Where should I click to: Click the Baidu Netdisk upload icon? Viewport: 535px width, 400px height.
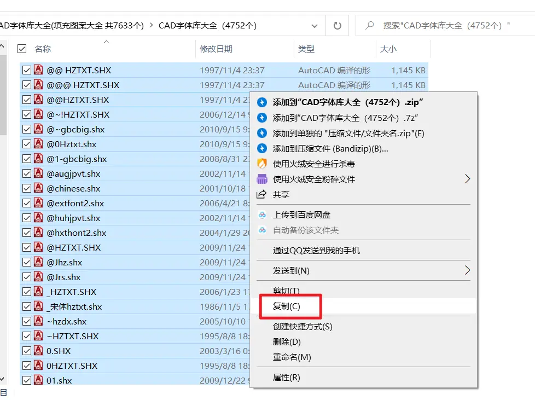pos(262,215)
